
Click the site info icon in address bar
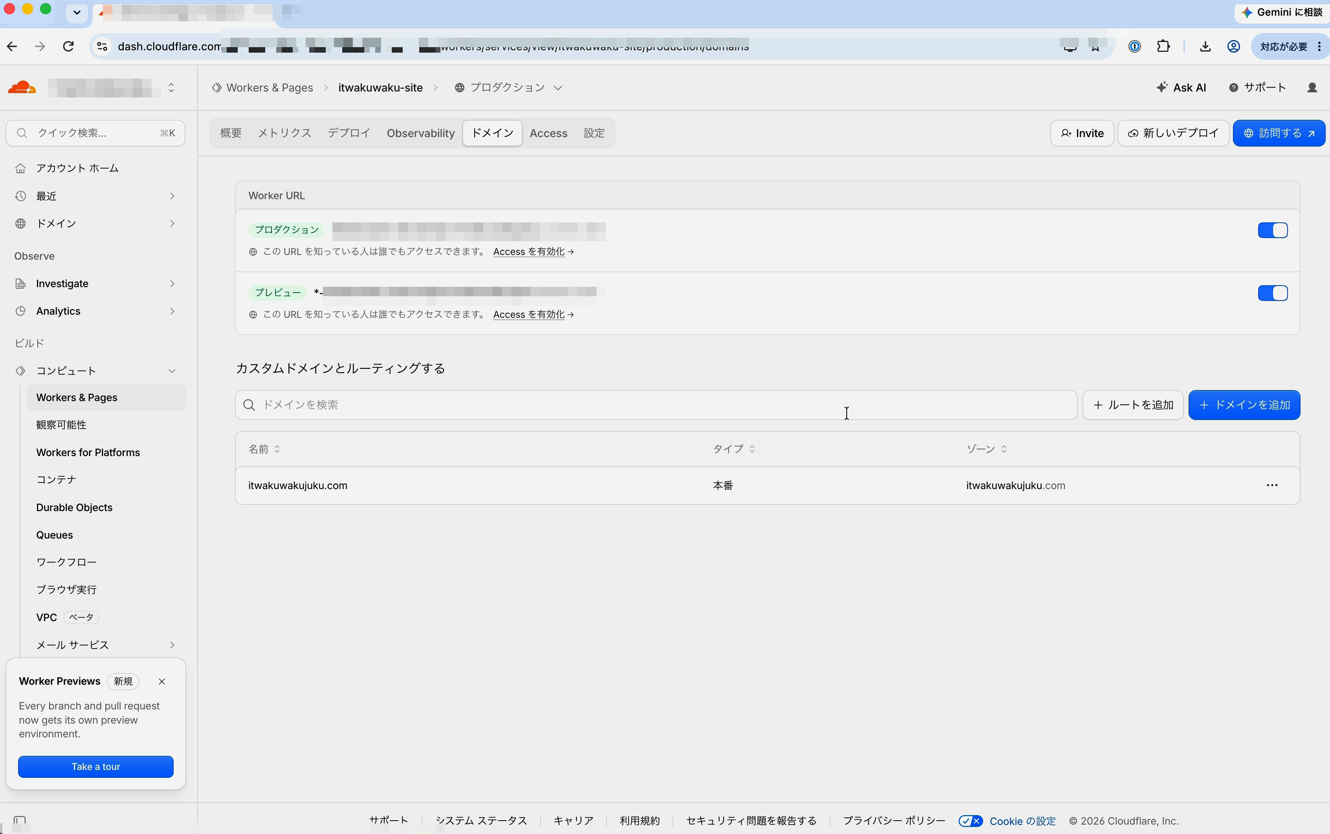[x=102, y=46]
